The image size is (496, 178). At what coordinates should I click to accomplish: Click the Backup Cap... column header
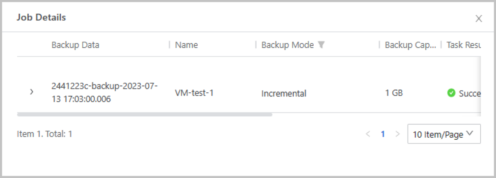410,45
